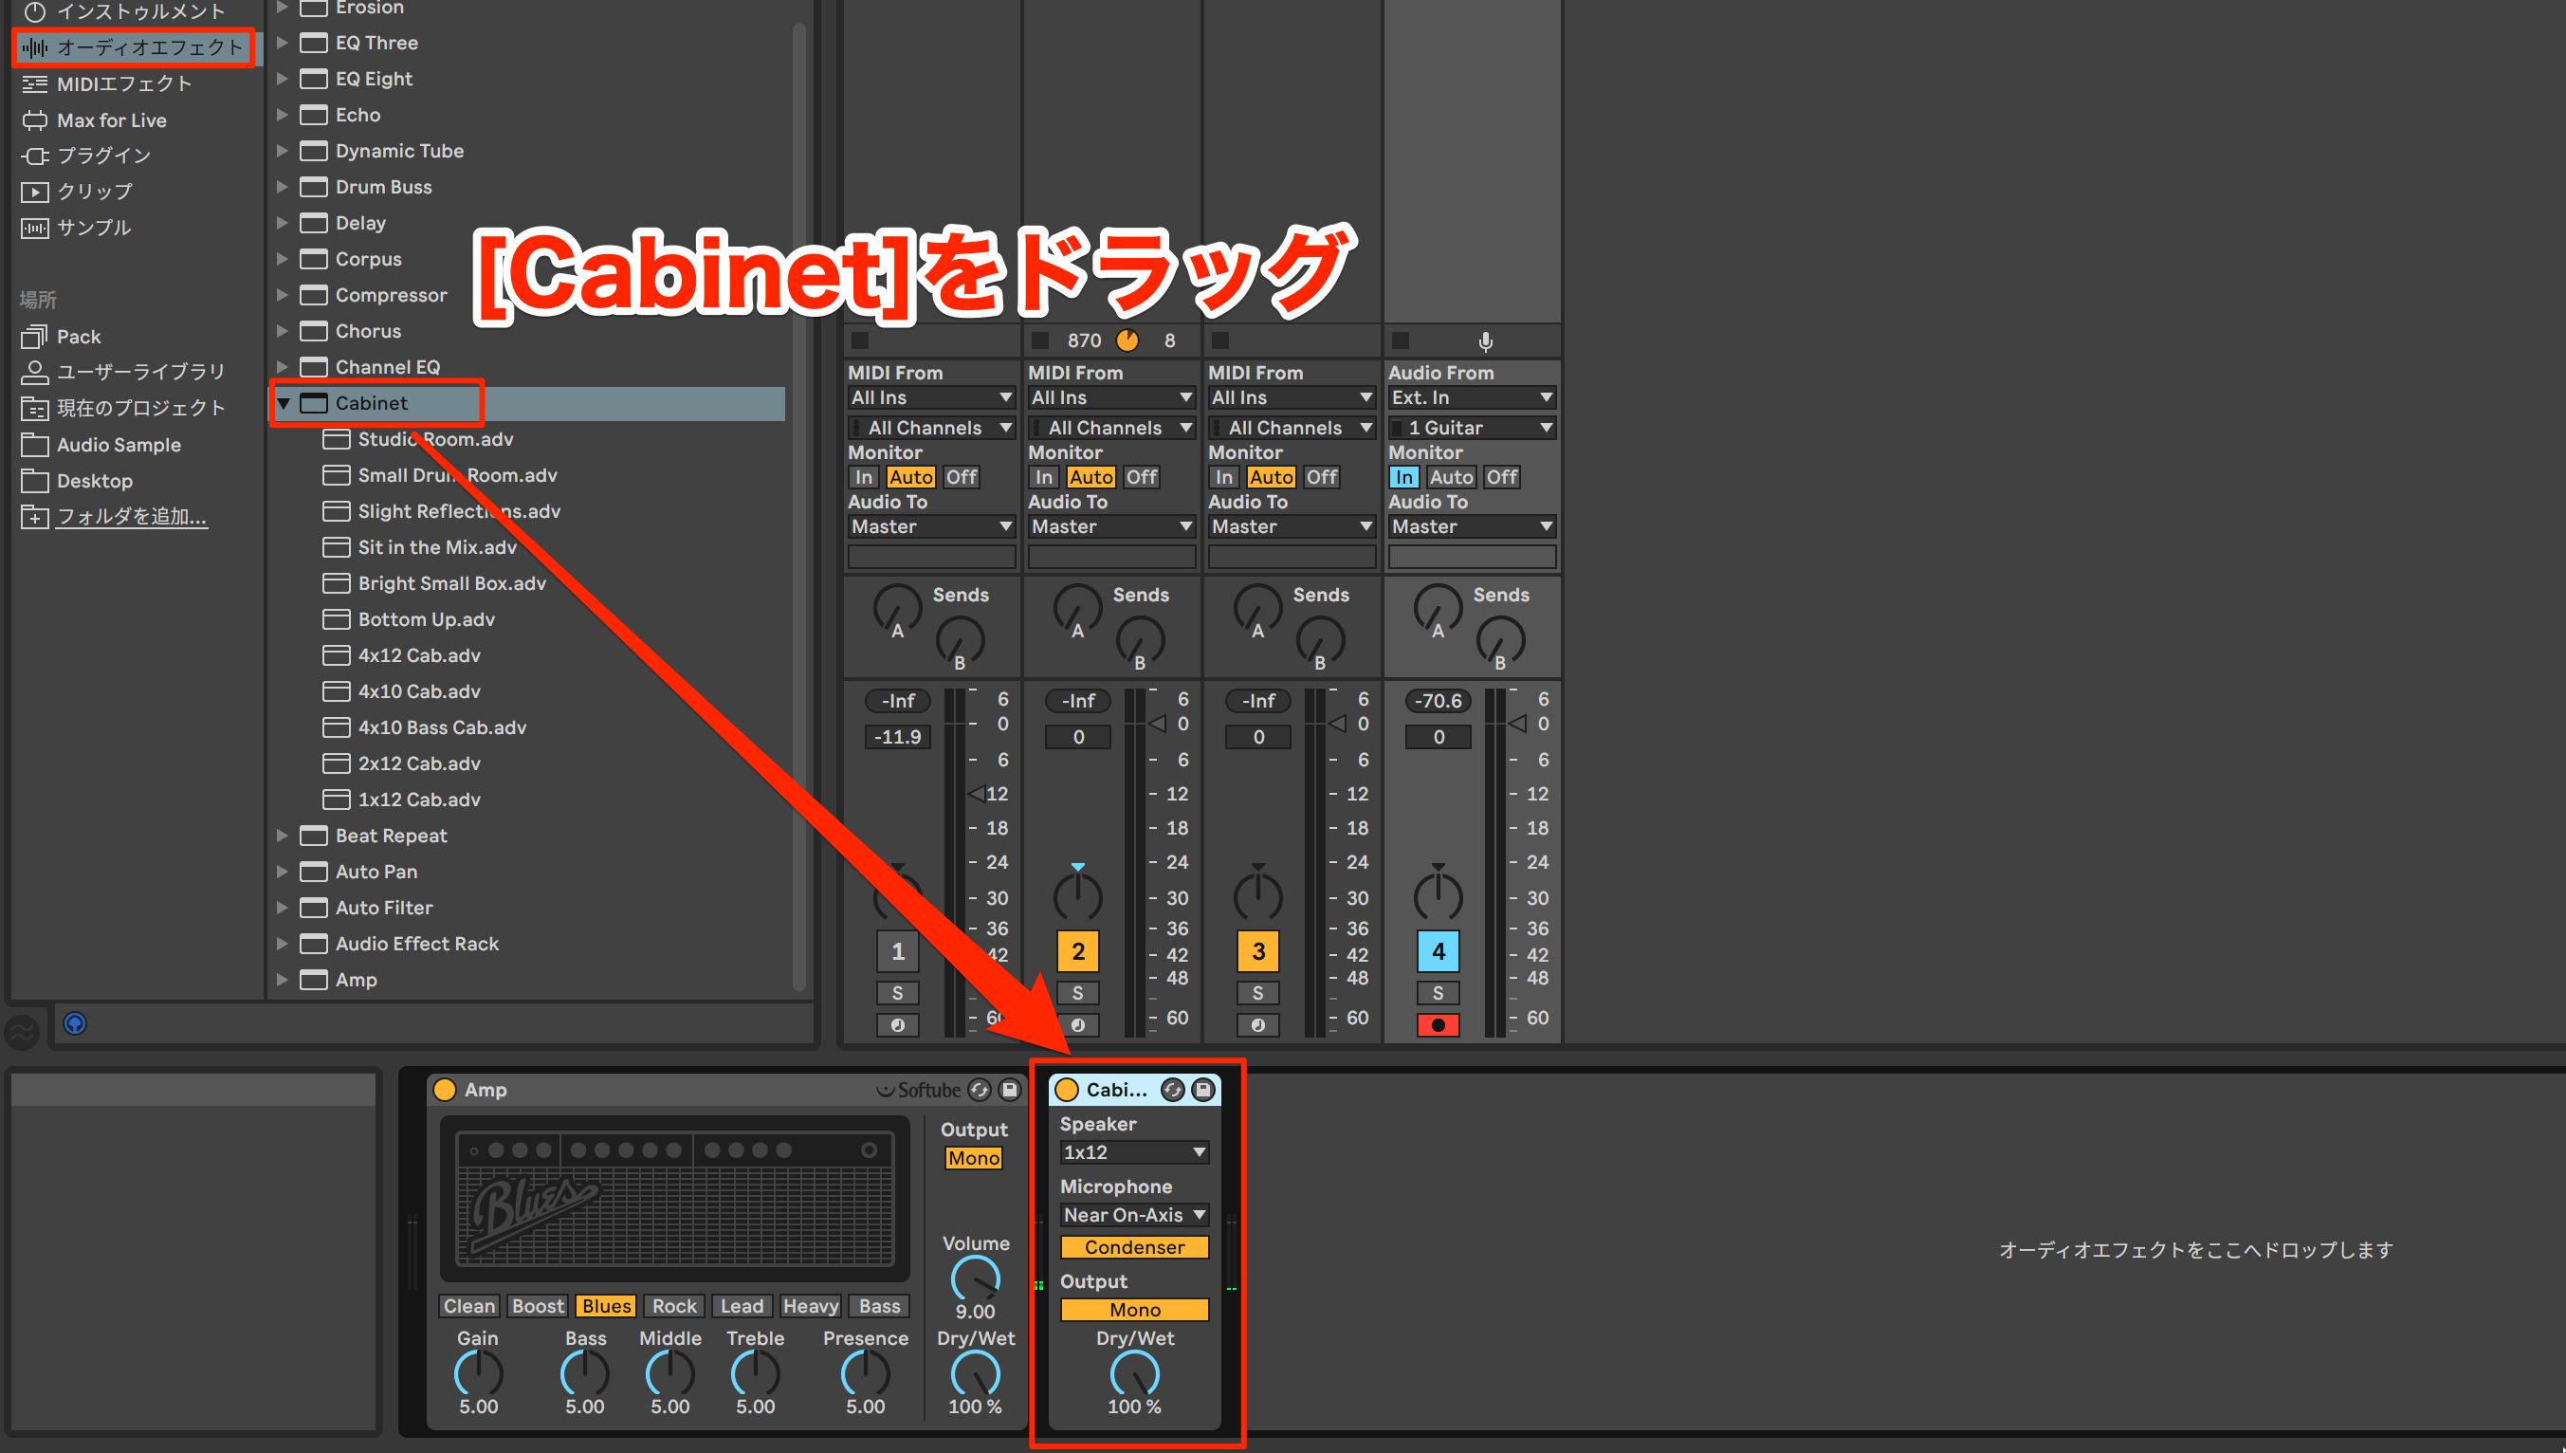Viewport: 2566px width, 1453px height.
Task: Click the Amp hot-swap preset icon
Action: click(x=981, y=1090)
